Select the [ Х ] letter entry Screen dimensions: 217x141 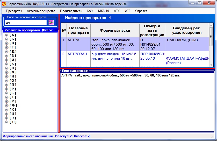(13, 110)
